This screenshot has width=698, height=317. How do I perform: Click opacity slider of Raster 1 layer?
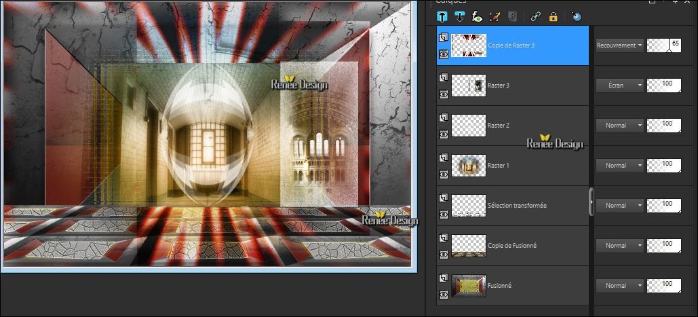663,165
